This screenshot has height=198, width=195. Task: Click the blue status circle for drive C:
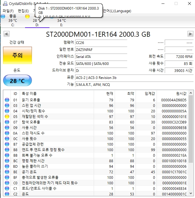[x=3, y=16]
